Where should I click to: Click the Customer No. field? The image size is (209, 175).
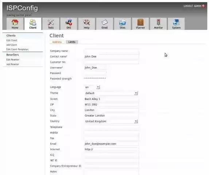point(112,62)
